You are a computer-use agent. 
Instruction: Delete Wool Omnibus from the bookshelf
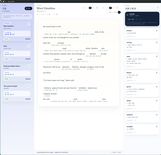(x=29, y=24)
